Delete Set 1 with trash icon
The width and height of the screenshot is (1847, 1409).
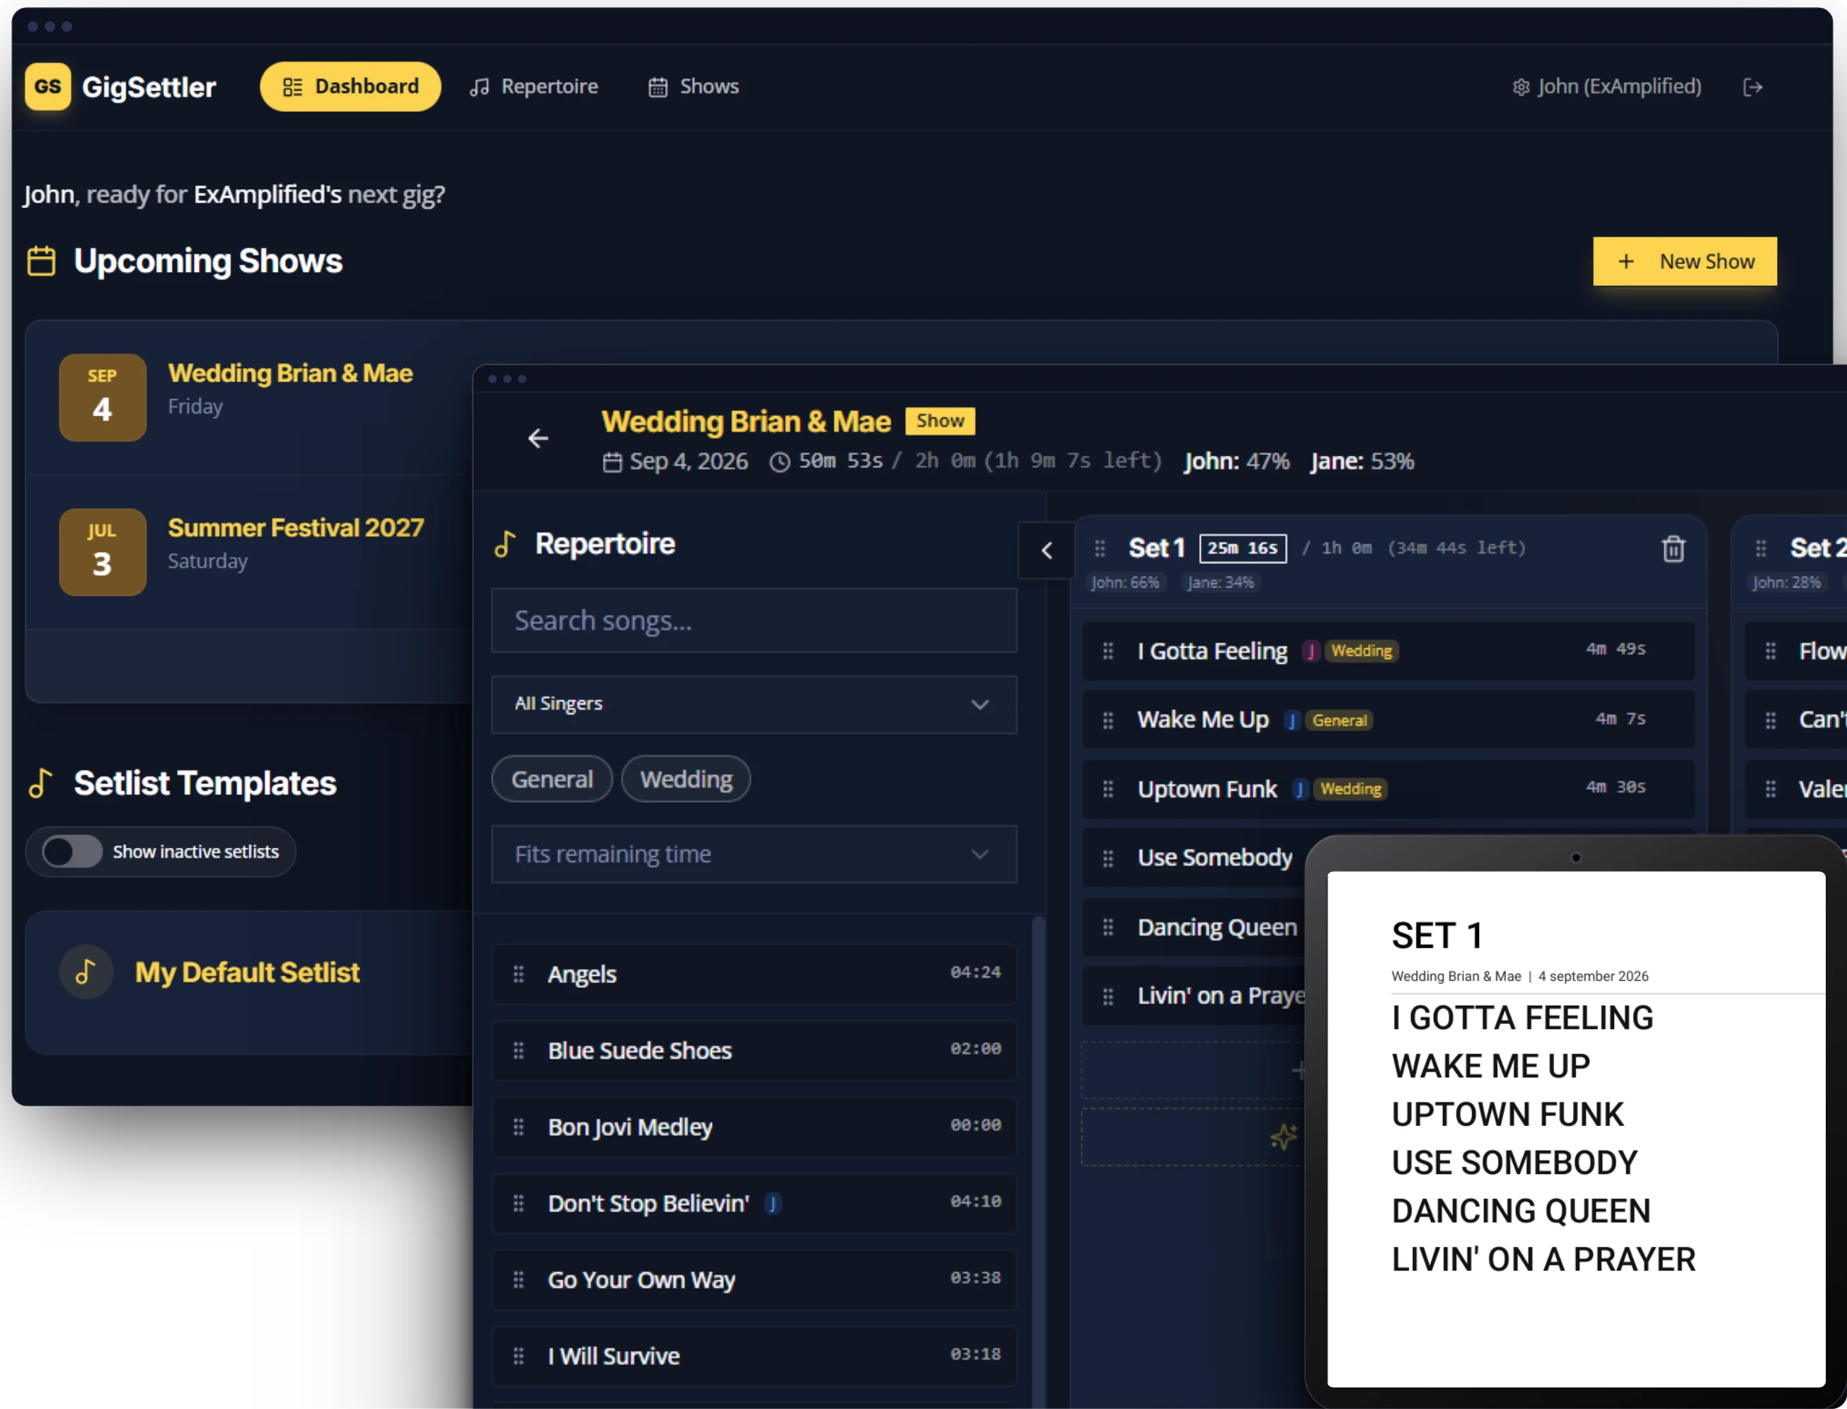click(x=1672, y=548)
